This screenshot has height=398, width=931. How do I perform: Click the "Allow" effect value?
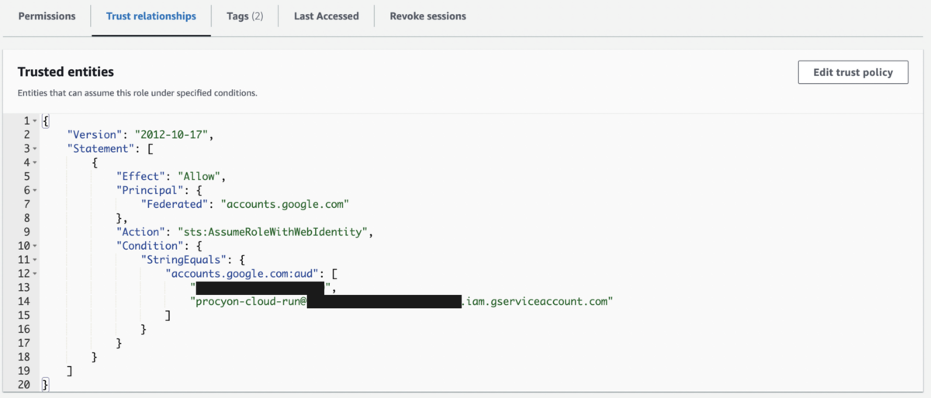201,176
